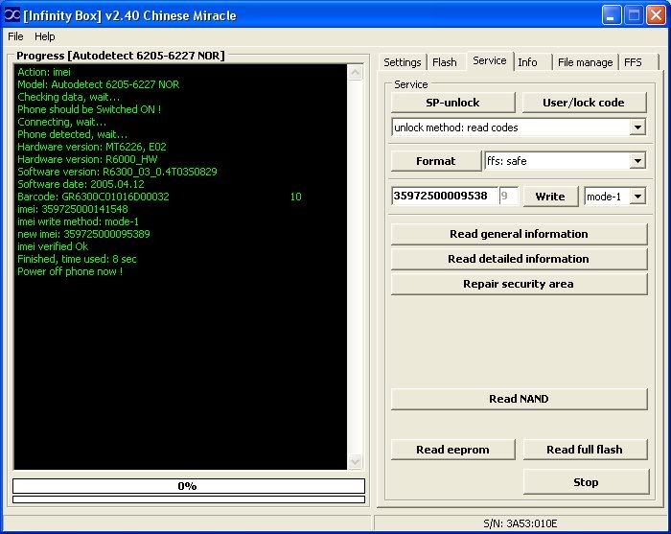Screen dimensions: 671x534
Task: Click the Format button
Action: (435, 161)
